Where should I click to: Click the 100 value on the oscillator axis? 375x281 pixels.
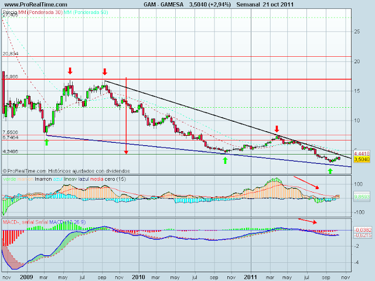point(359,184)
